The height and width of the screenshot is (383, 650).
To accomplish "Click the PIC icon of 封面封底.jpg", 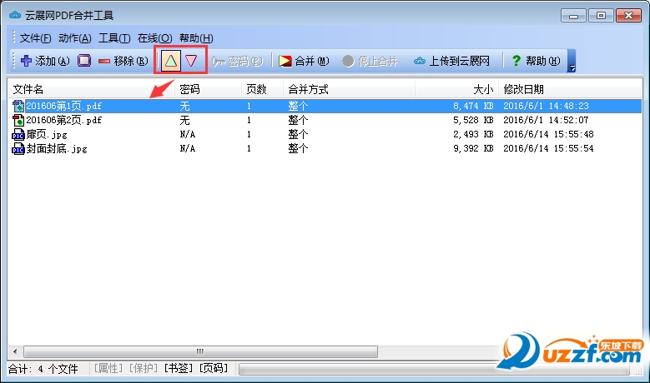I will point(18,148).
